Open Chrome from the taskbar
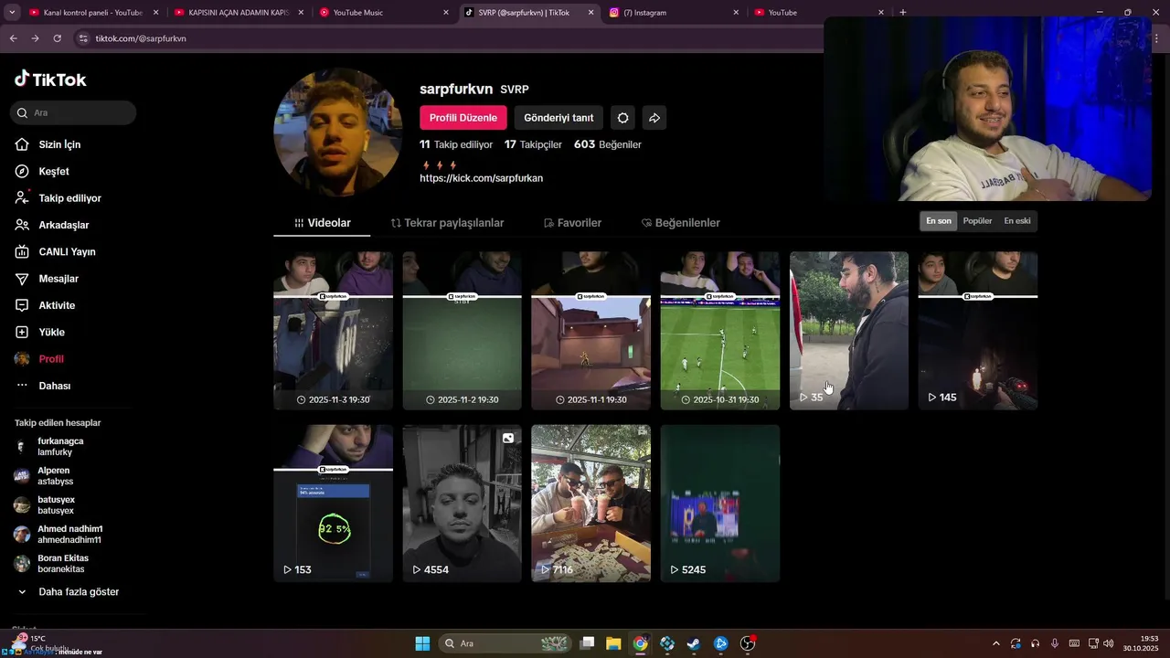Image resolution: width=1170 pixels, height=658 pixels. 640,643
